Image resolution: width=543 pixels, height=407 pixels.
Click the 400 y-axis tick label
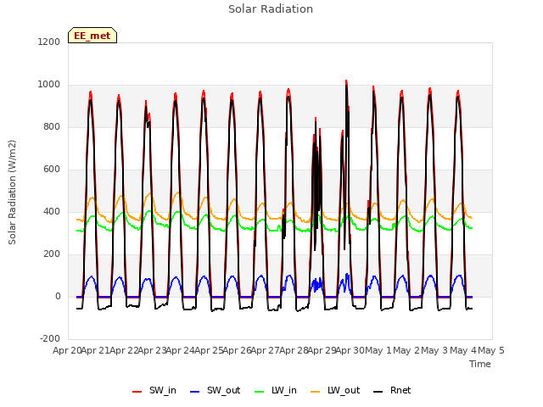[x=51, y=212]
